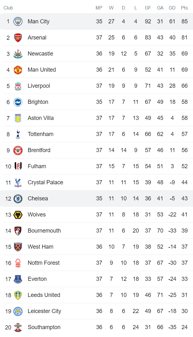Click the Brentford bee badge
Image resolution: width=193 pixels, height=337 pixels.
(18, 150)
